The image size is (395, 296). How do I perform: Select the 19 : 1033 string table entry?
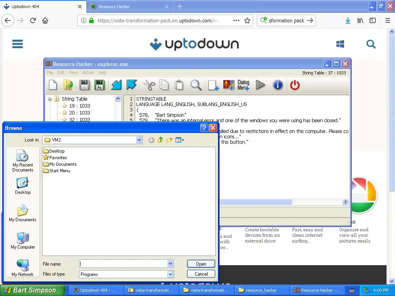79,106
